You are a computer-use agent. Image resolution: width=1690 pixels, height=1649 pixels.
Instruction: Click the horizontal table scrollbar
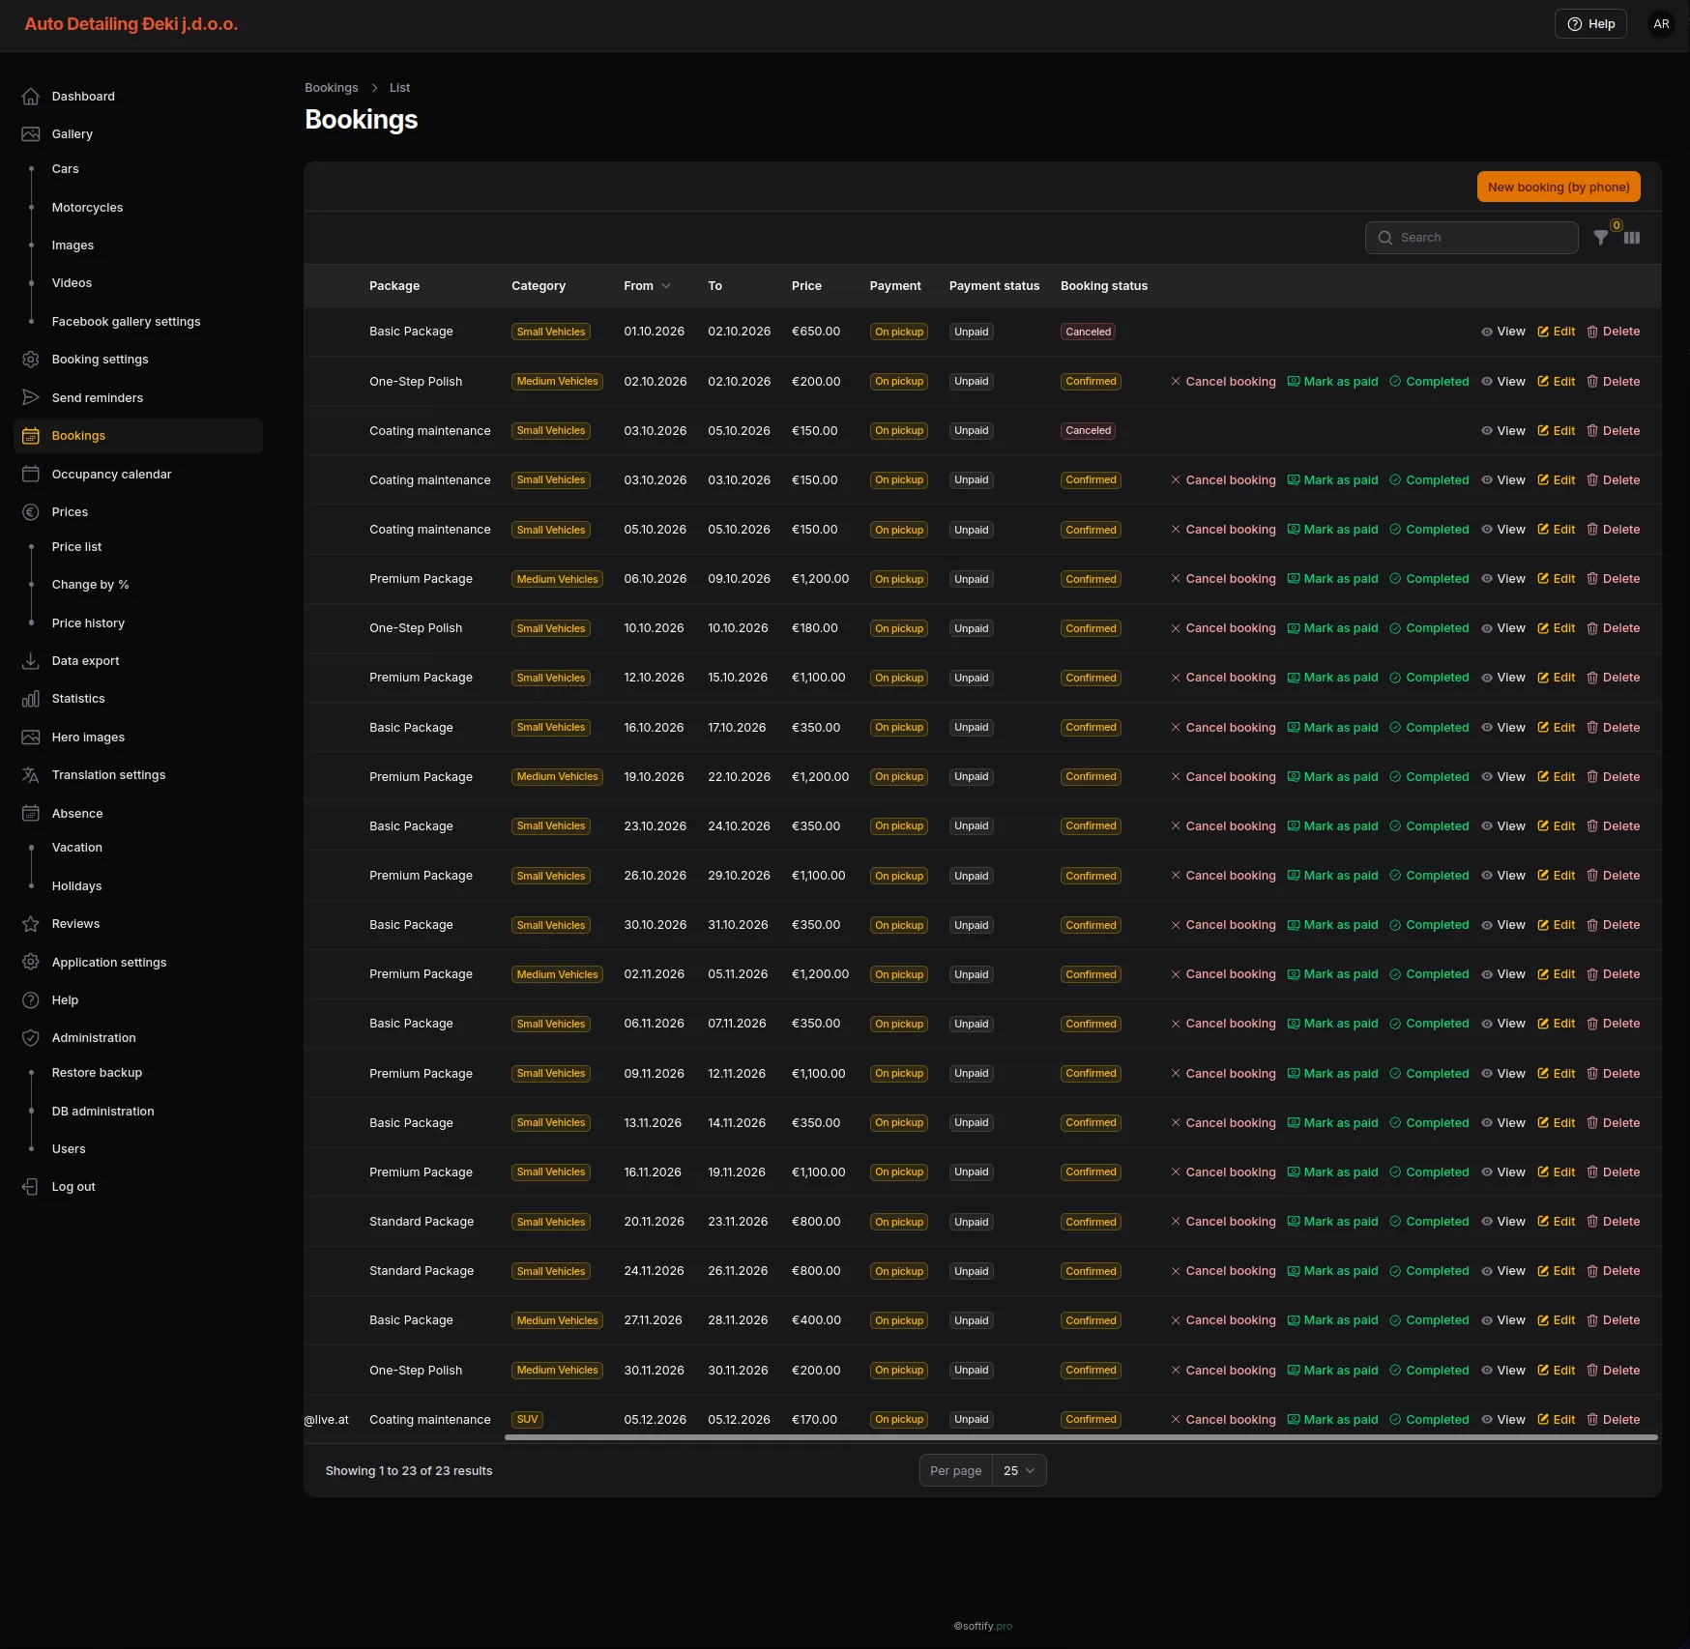1081,1438
